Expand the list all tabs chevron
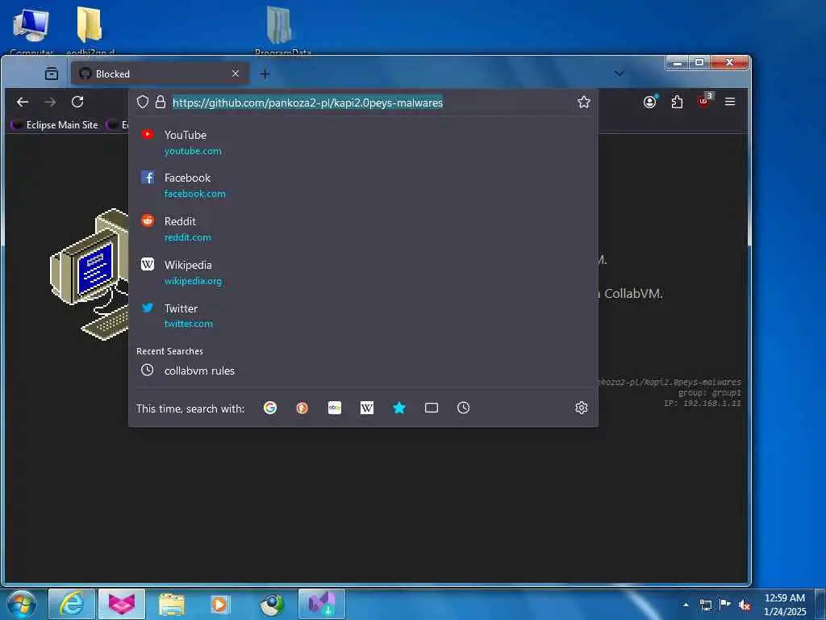 tap(619, 73)
